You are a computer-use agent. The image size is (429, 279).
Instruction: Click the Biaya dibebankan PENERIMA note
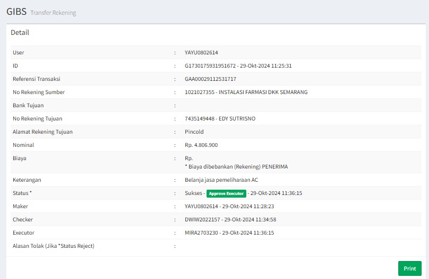click(236, 166)
